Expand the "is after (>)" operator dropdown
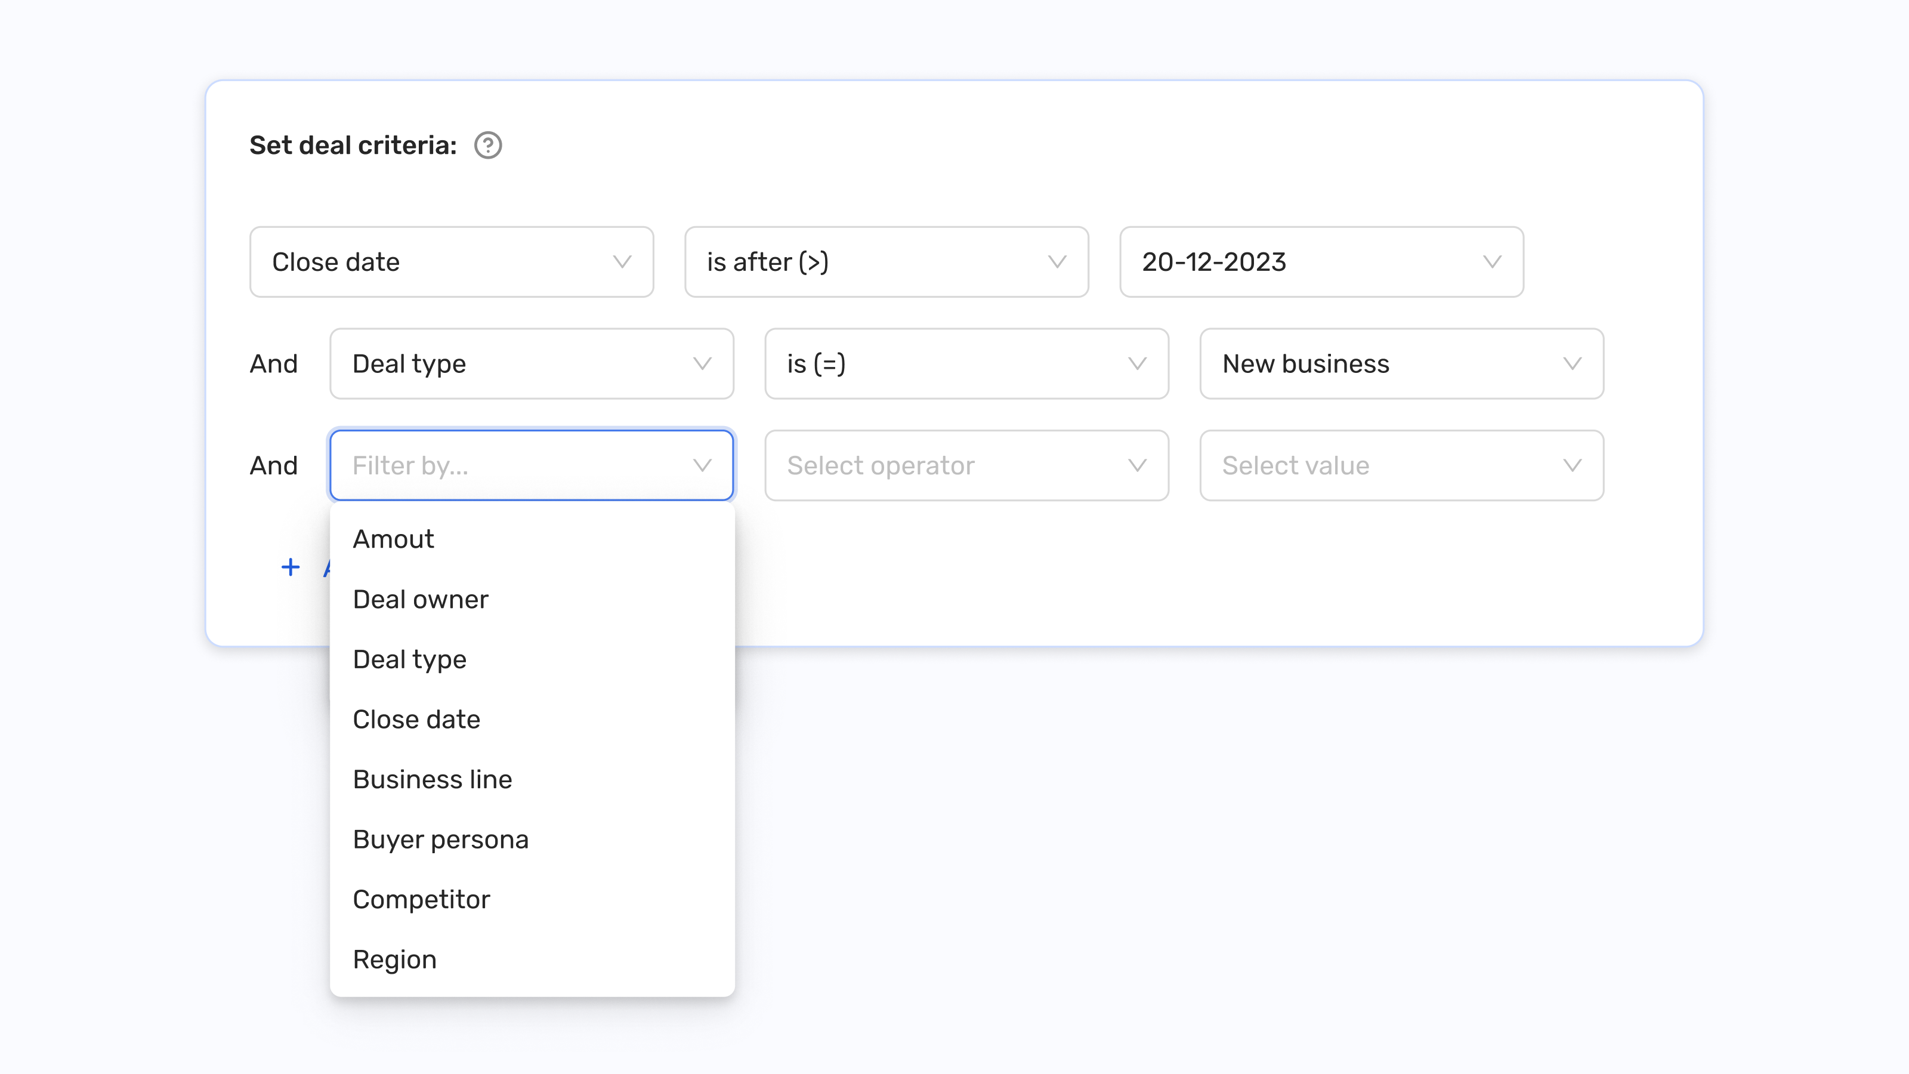Viewport: 1909px width, 1074px height. 885,262
